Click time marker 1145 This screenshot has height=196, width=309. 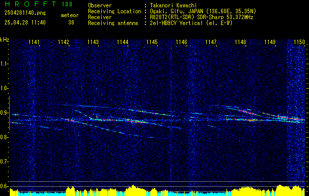[x=152, y=42]
